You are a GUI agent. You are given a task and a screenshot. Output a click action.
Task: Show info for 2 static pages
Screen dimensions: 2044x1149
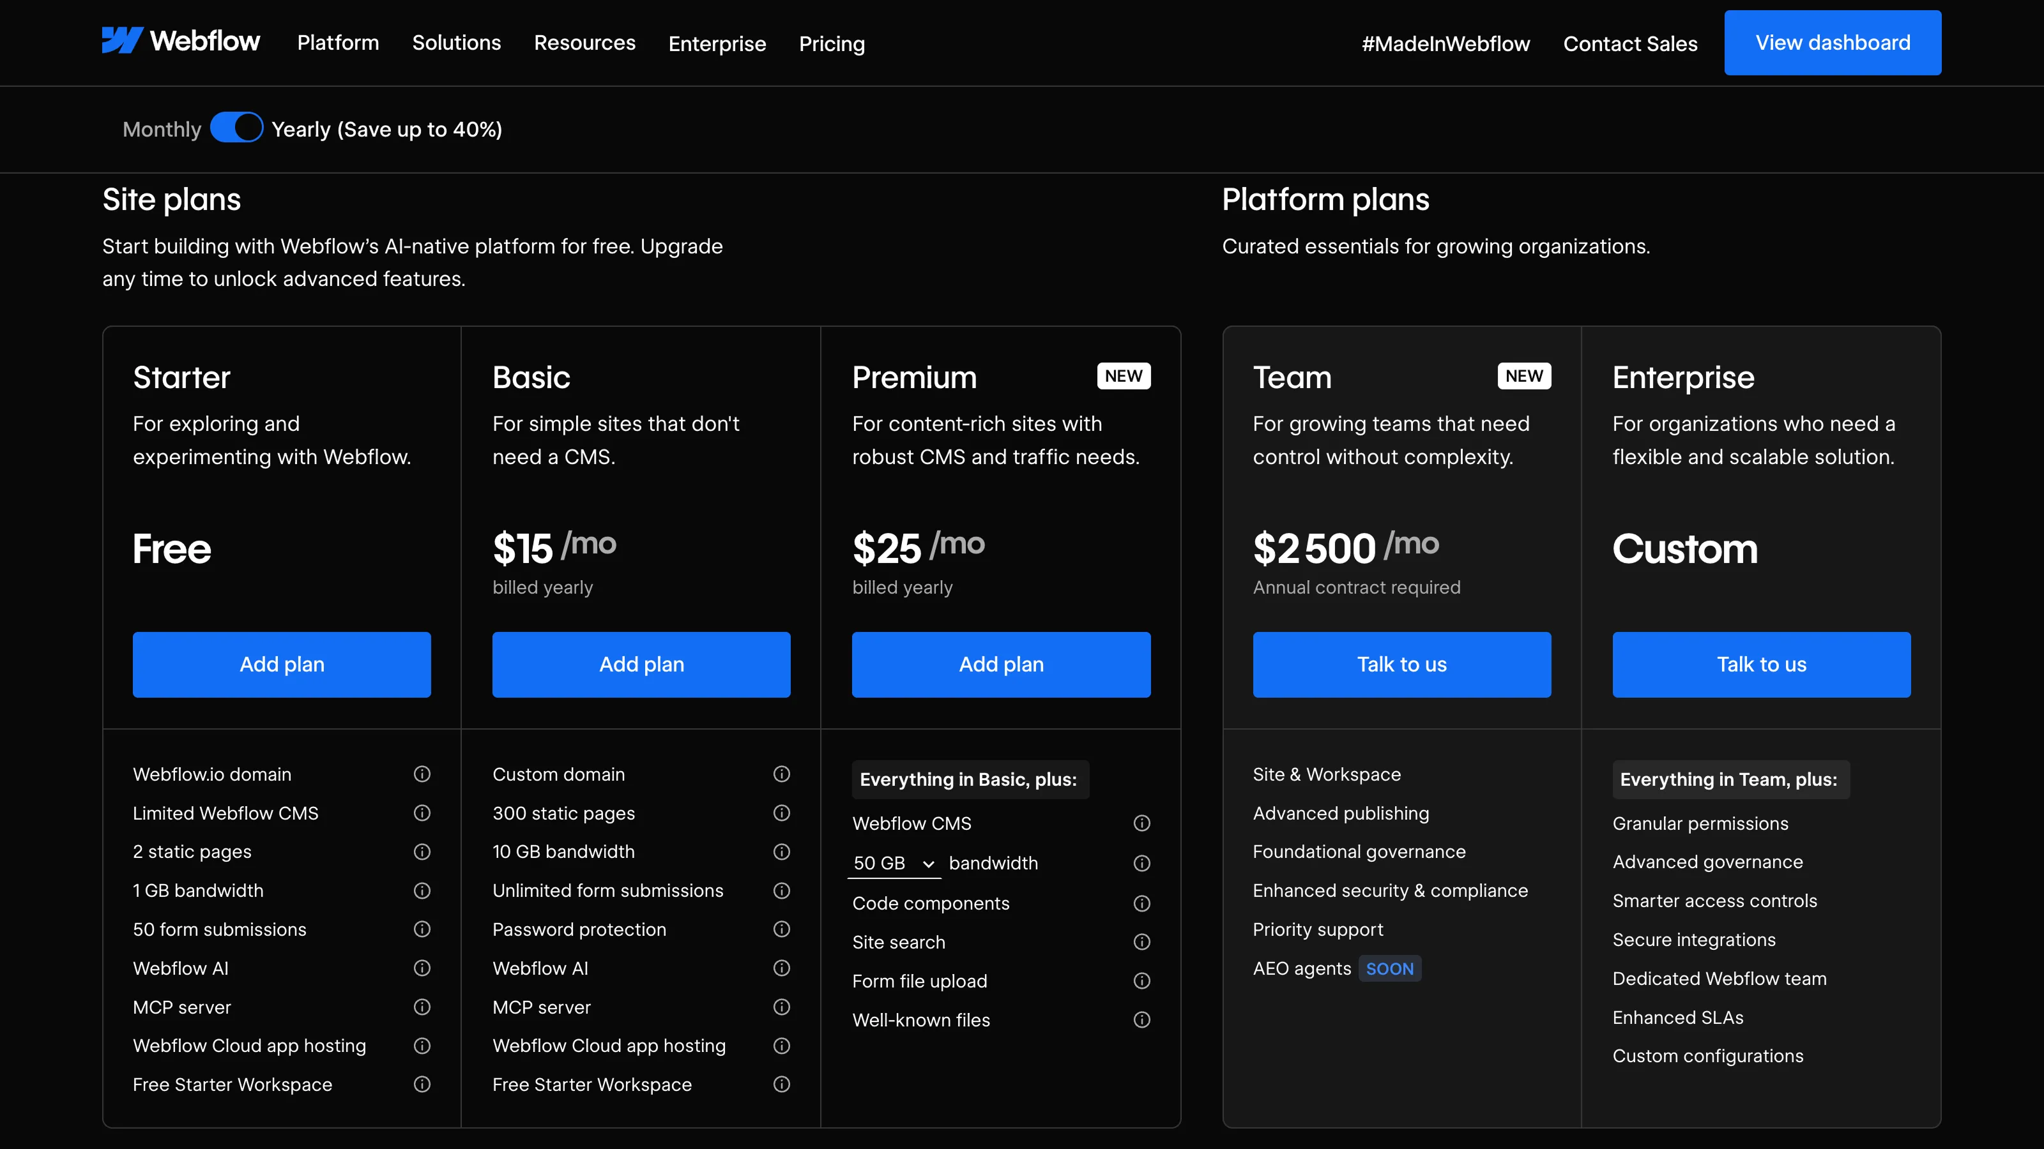pyautogui.click(x=422, y=852)
